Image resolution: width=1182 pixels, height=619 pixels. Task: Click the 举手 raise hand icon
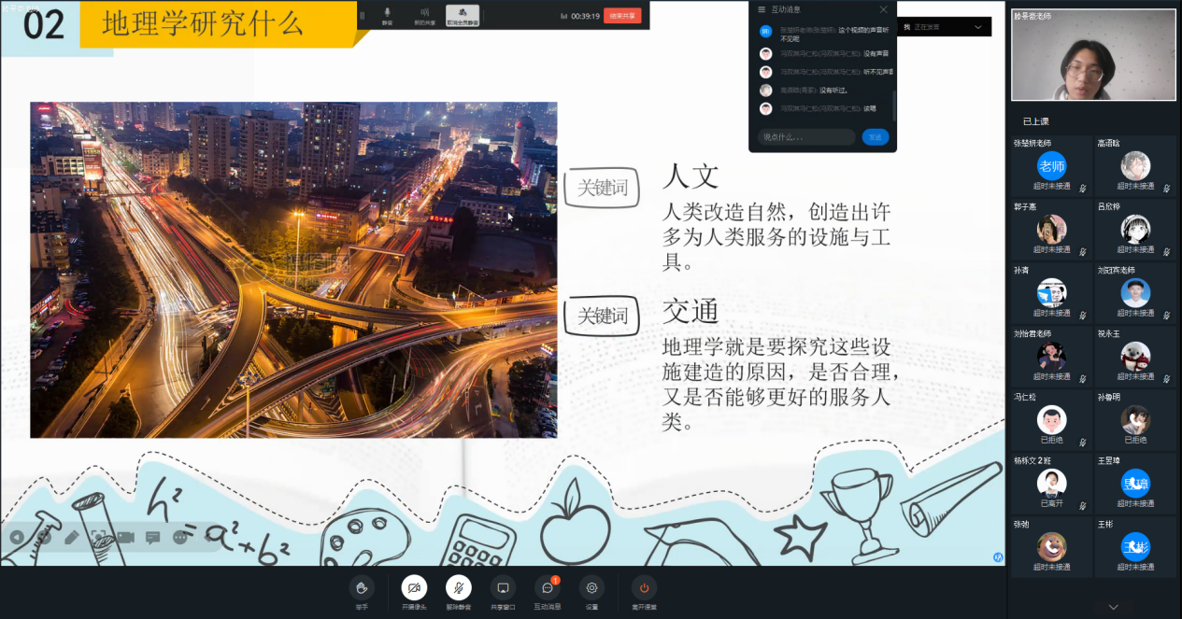click(362, 587)
